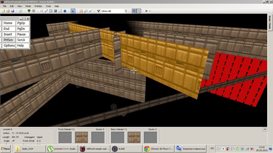Viewport: 273px width, 153px height.
Task: Switch to Экранная клавиатура taskbar button
Action: [x=191, y=149]
